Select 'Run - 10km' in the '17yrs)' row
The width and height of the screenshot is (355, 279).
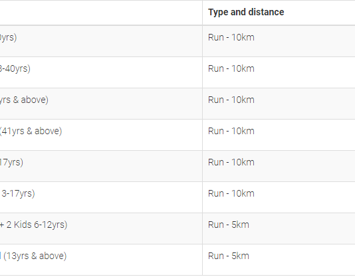[231, 162]
